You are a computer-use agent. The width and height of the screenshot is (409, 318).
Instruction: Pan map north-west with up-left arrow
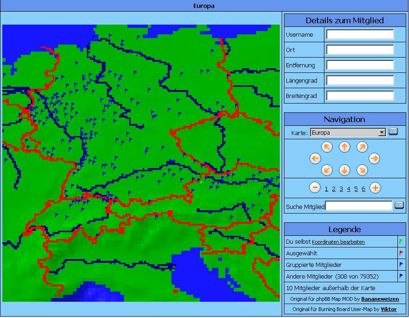tap(327, 147)
